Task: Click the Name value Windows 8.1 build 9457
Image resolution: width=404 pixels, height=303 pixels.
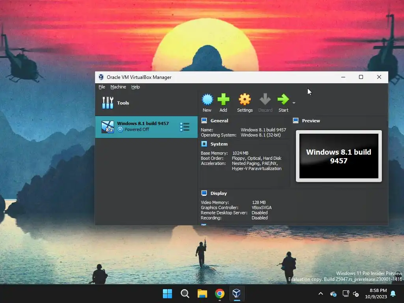Action: [263, 130]
